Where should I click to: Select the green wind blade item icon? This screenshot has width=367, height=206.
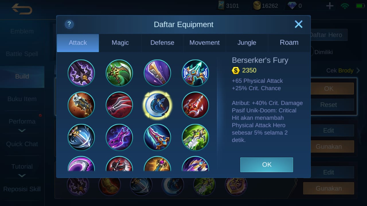tap(195, 137)
